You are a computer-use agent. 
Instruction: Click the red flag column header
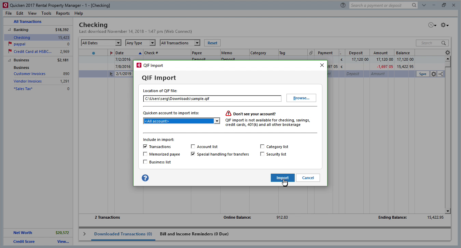pyautogui.click(x=111, y=53)
